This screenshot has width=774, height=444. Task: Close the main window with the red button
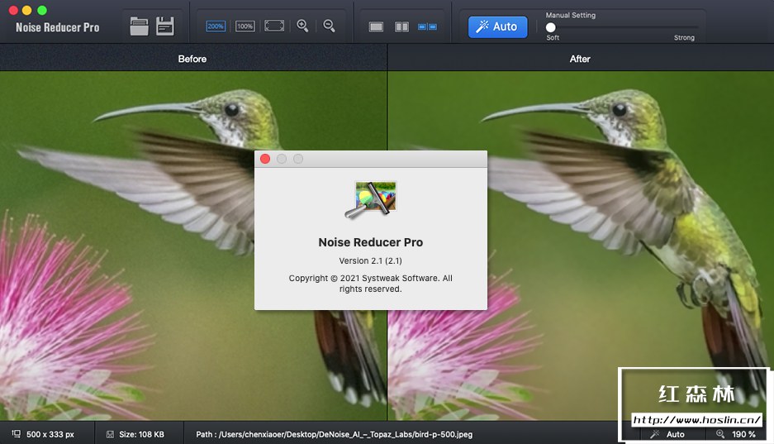pos(13,10)
